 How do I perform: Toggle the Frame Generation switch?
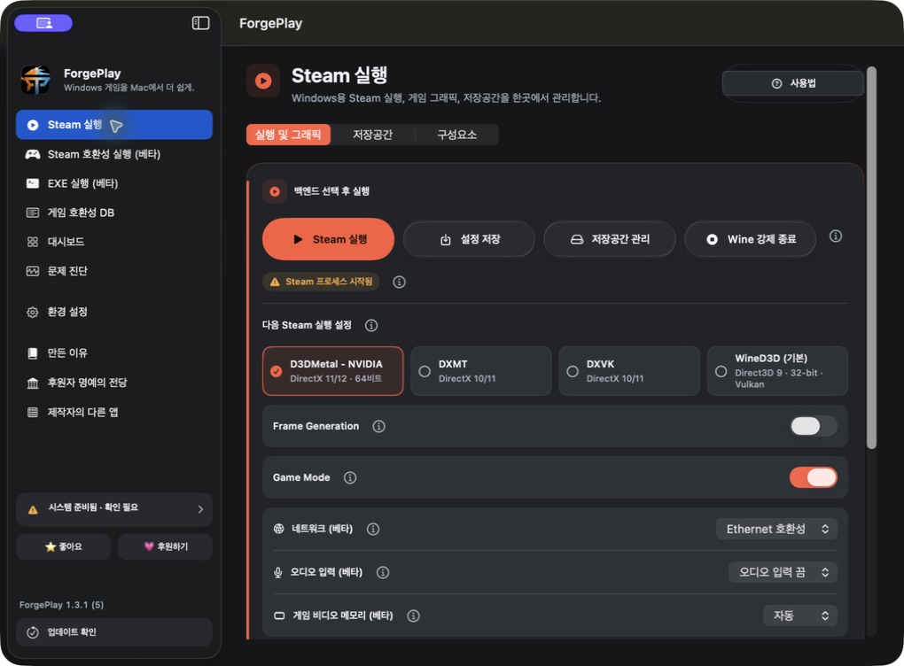point(813,426)
